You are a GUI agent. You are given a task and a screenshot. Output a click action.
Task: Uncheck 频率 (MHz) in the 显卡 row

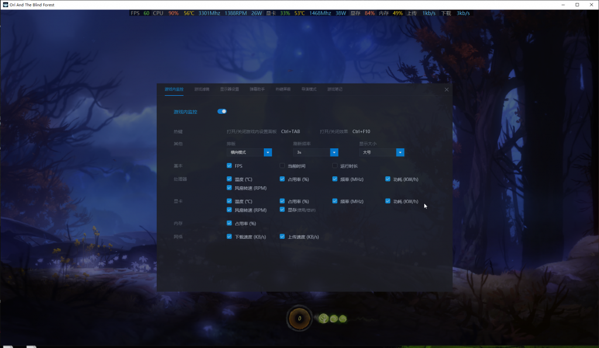point(335,201)
